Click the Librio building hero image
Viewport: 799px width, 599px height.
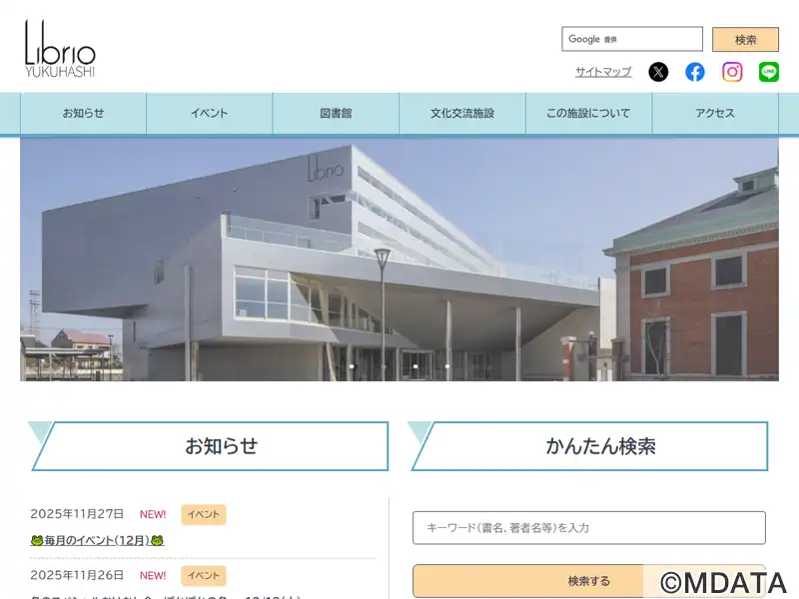point(399,260)
